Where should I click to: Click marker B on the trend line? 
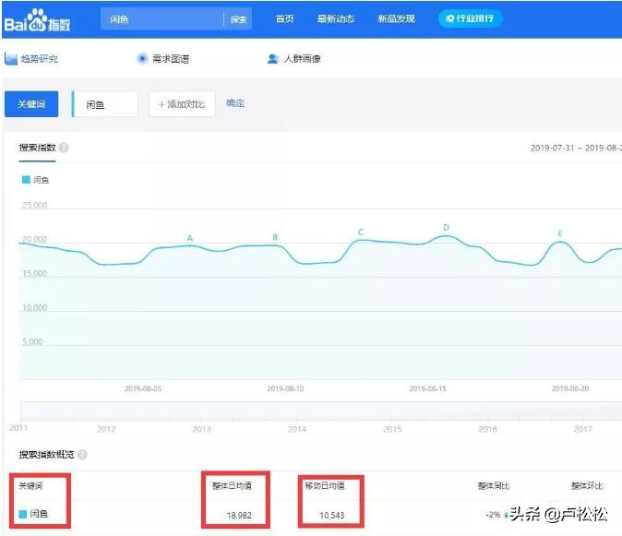tap(275, 237)
